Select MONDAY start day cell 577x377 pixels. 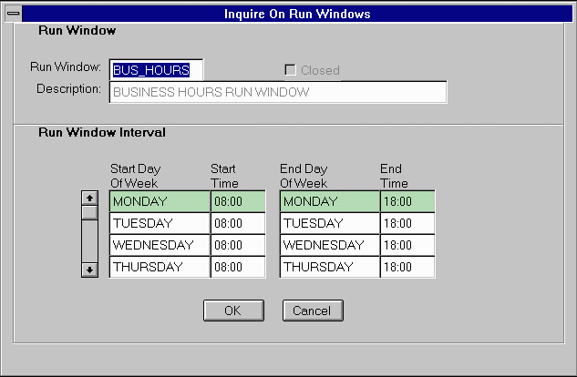160,201
